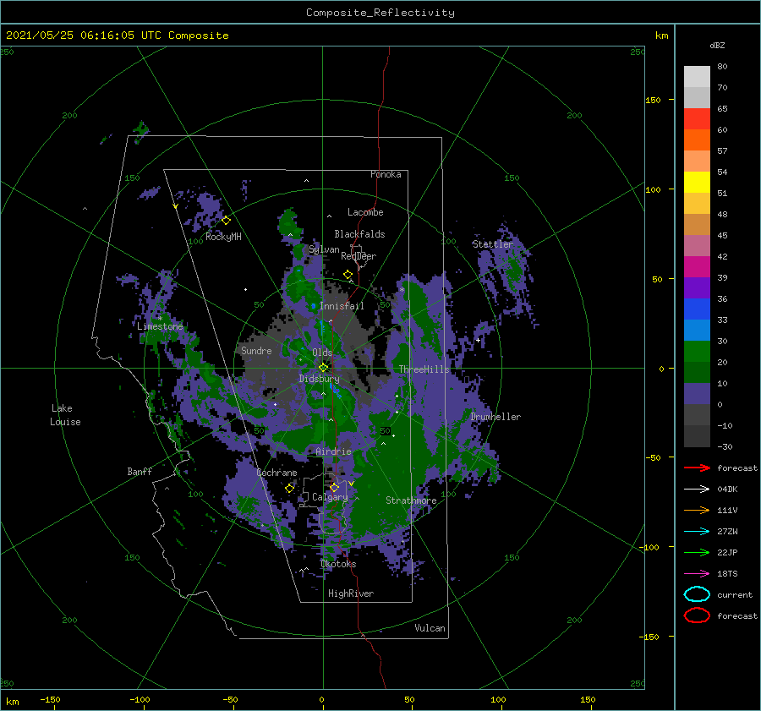Click the Okotoks town label
Image resolution: width=761 pixels, height=711 pixels.
coord(338,564)
